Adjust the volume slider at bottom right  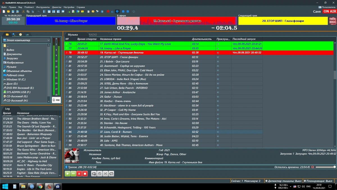[x=325, y=167]
